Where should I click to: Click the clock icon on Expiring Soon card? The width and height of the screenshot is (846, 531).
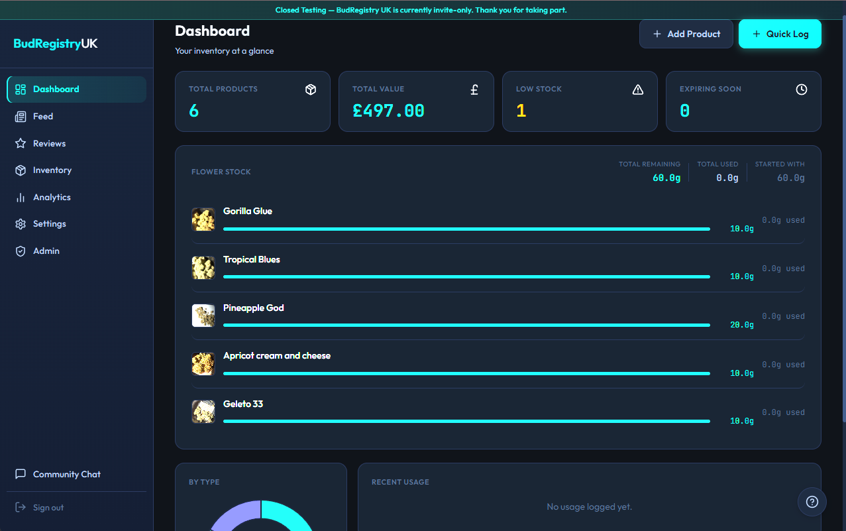[x=801, y=89]
